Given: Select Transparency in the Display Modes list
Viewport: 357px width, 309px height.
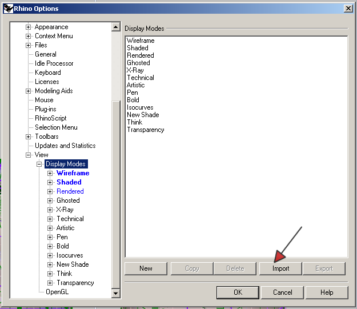Looking at the screenshot, I should (x=146, y=130).
